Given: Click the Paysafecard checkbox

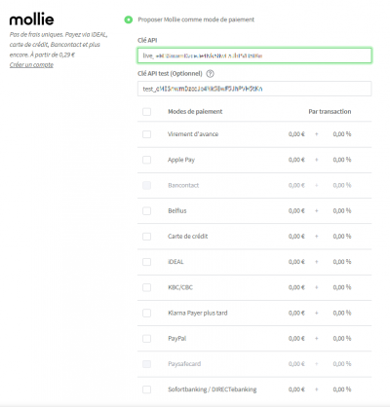Looking at the screenshot, I should point(146,364).
